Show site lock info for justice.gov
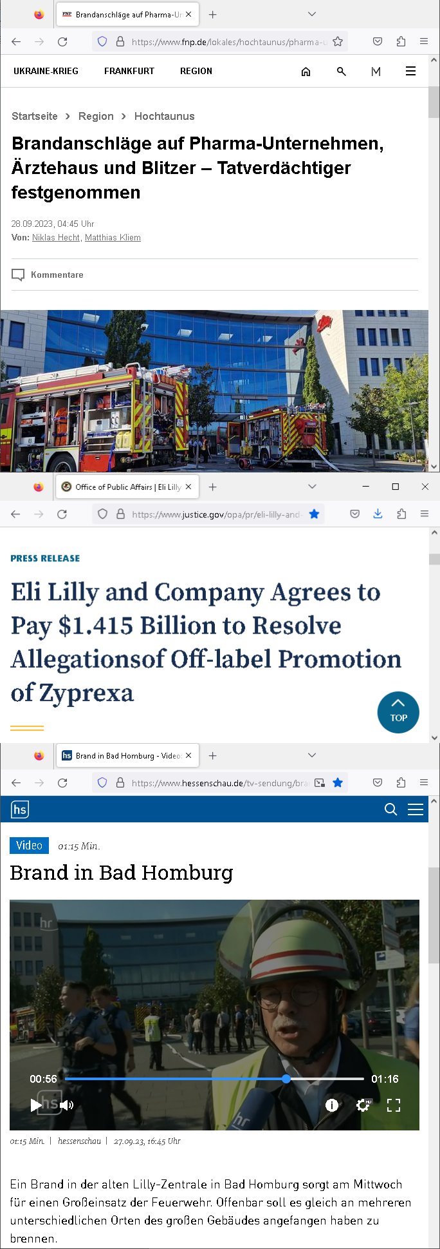 pyautogui.click(x=120, y=514)
